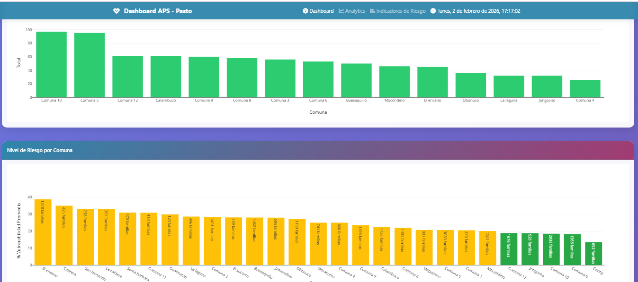638x282 pixels.
Task: Click the Indicadores de Riesgo bar-chart icon
Action: point(372,11)
